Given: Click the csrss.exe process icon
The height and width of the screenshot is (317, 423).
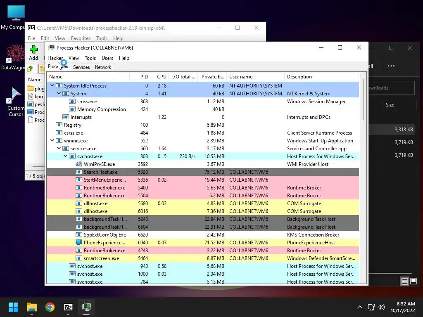Looking at the screenshot, I should pos(59,132).
